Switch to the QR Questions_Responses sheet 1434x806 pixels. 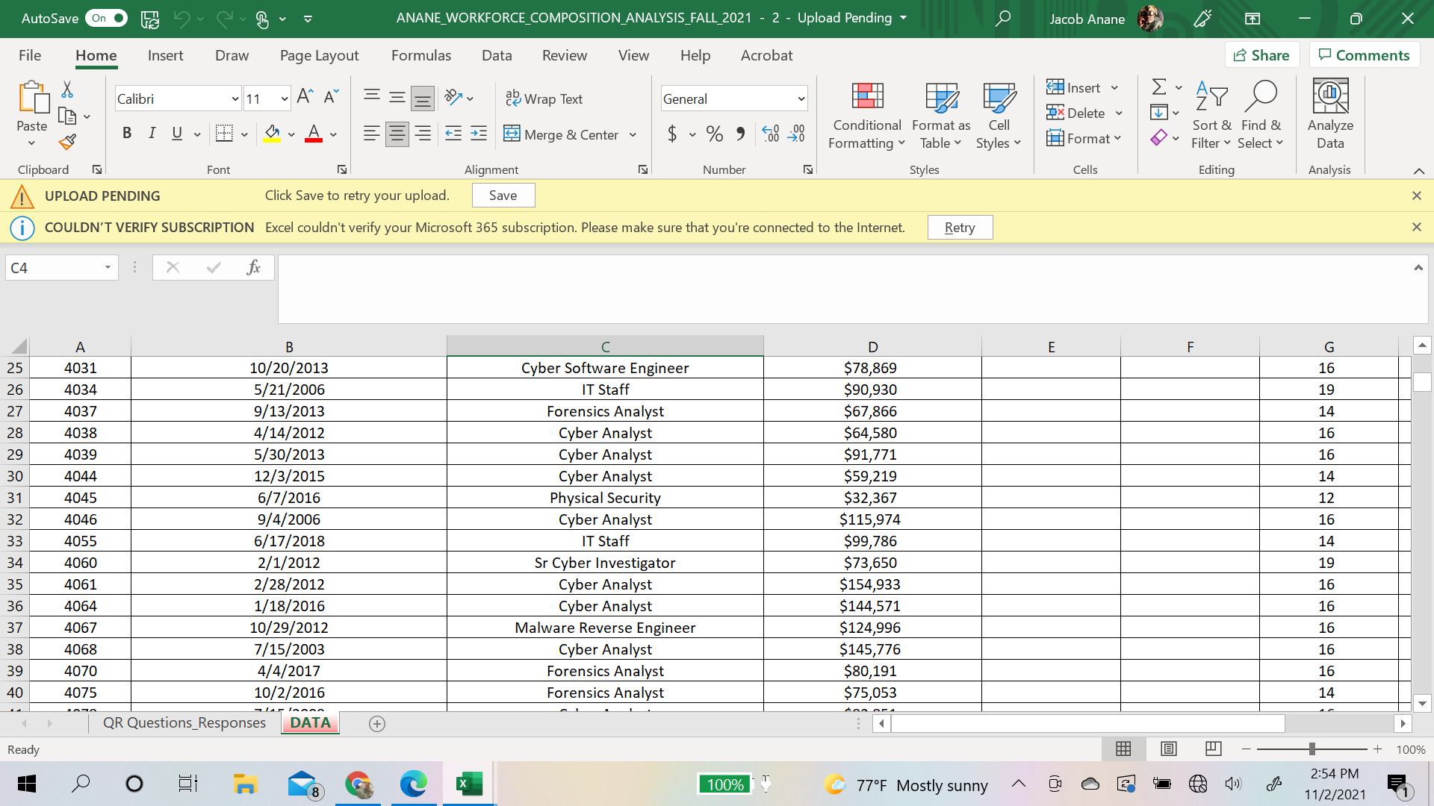click(184, 722)
